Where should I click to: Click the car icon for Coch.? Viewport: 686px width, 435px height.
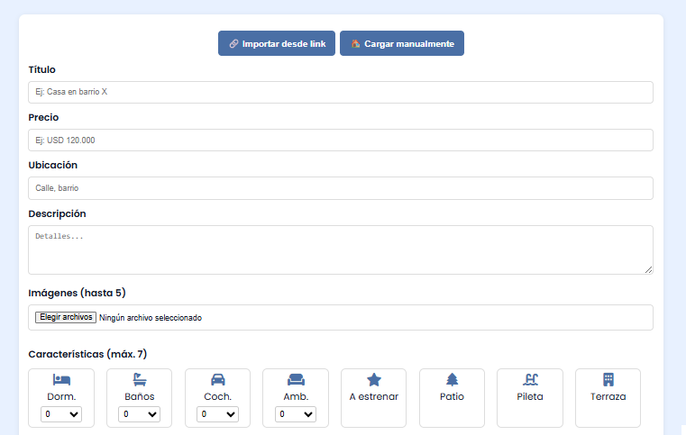[x=218, y=379]
